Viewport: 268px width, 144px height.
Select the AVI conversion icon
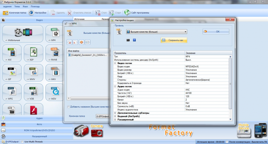tap(12, 53)
